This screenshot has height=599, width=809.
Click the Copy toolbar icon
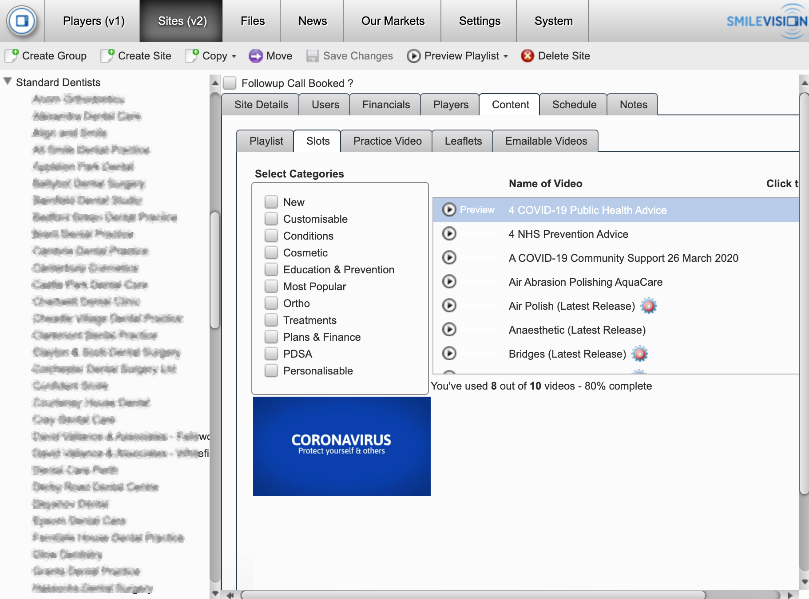click(x=192, y=55)
